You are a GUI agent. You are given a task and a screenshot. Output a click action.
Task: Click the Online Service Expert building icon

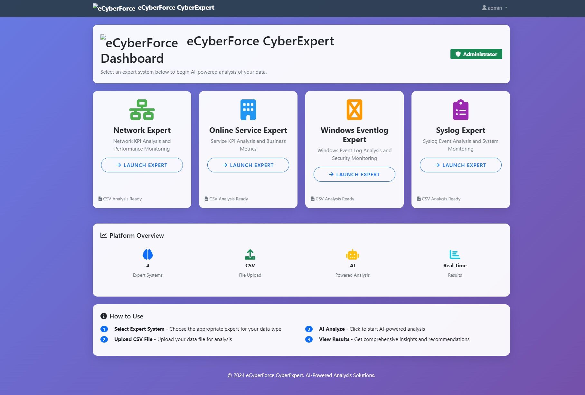coord(248,109)
